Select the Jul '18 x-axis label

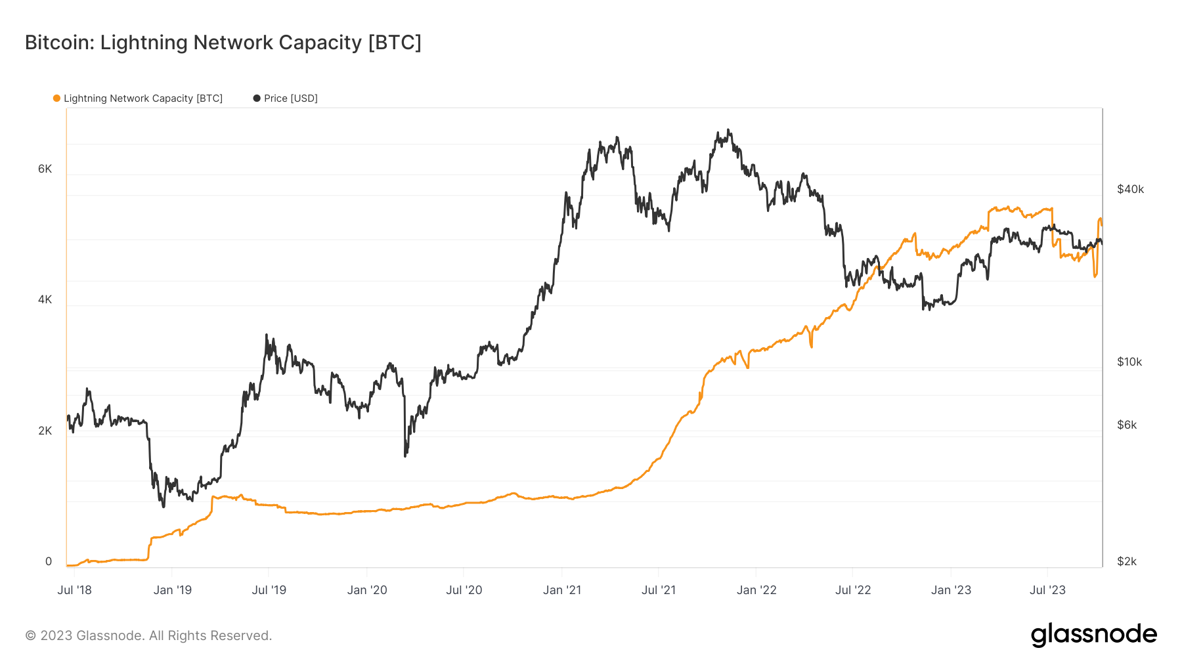pos(75,590)
